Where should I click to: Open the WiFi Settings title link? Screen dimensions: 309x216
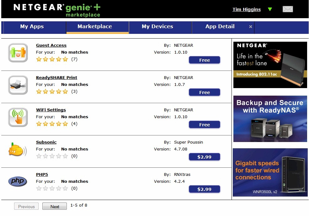point(51,110)
